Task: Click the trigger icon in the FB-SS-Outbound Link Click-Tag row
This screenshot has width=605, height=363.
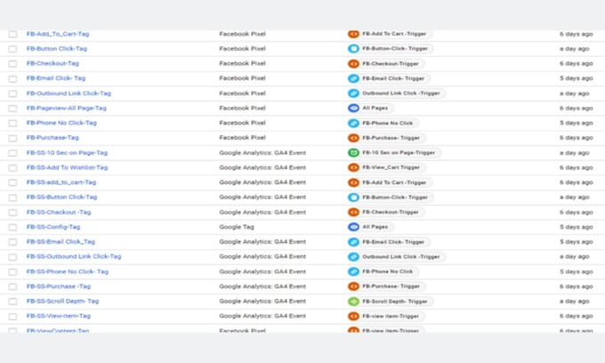Action: coord(353,256)
